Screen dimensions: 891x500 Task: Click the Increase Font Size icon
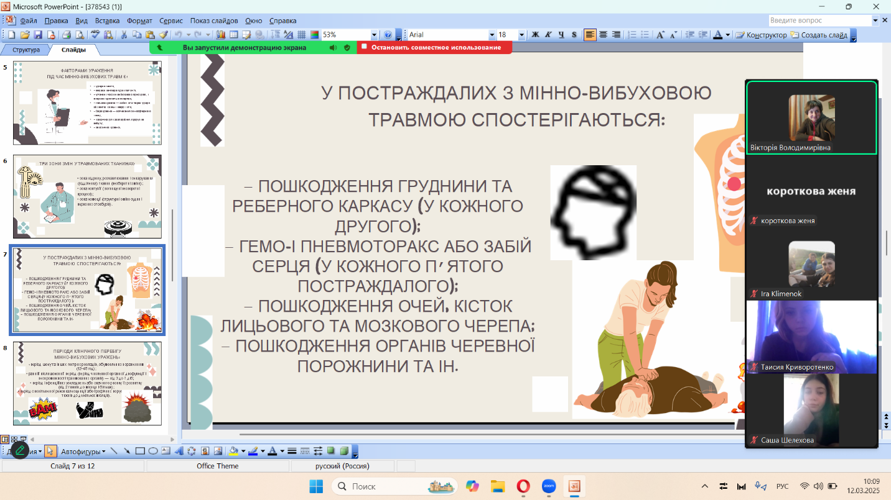point(661,35)
